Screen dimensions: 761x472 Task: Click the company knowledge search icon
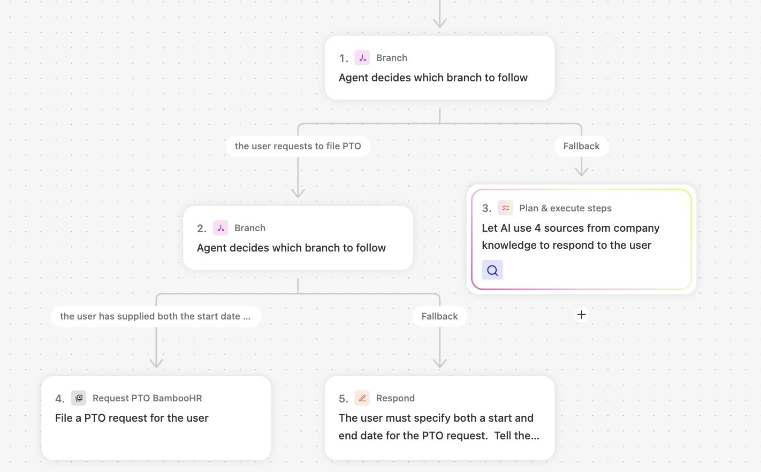[x=492, y=270]
